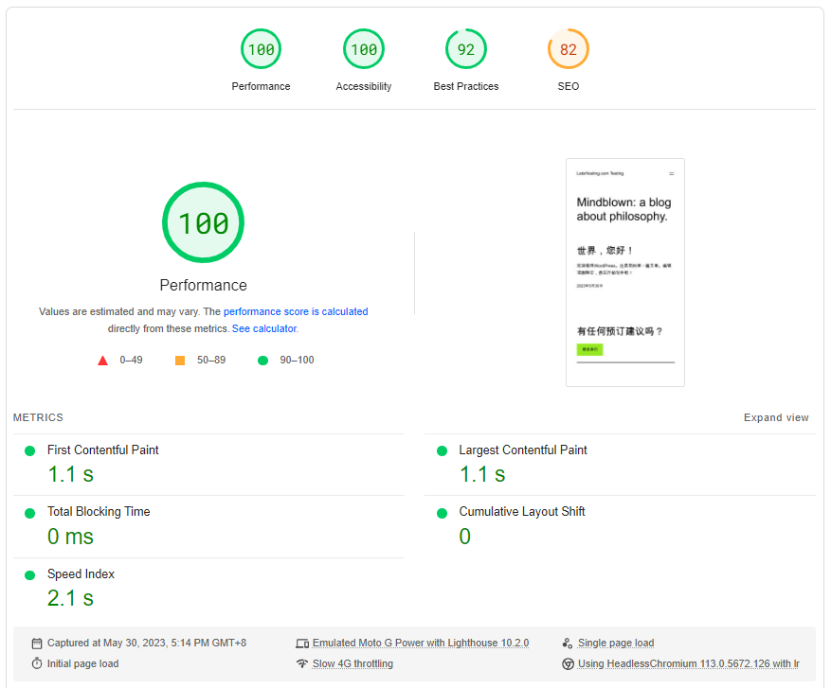Screen dimensions: 831x688
Task: Click the 0 Cumulative Layout Shift value
Action: (x=465, y=537)
